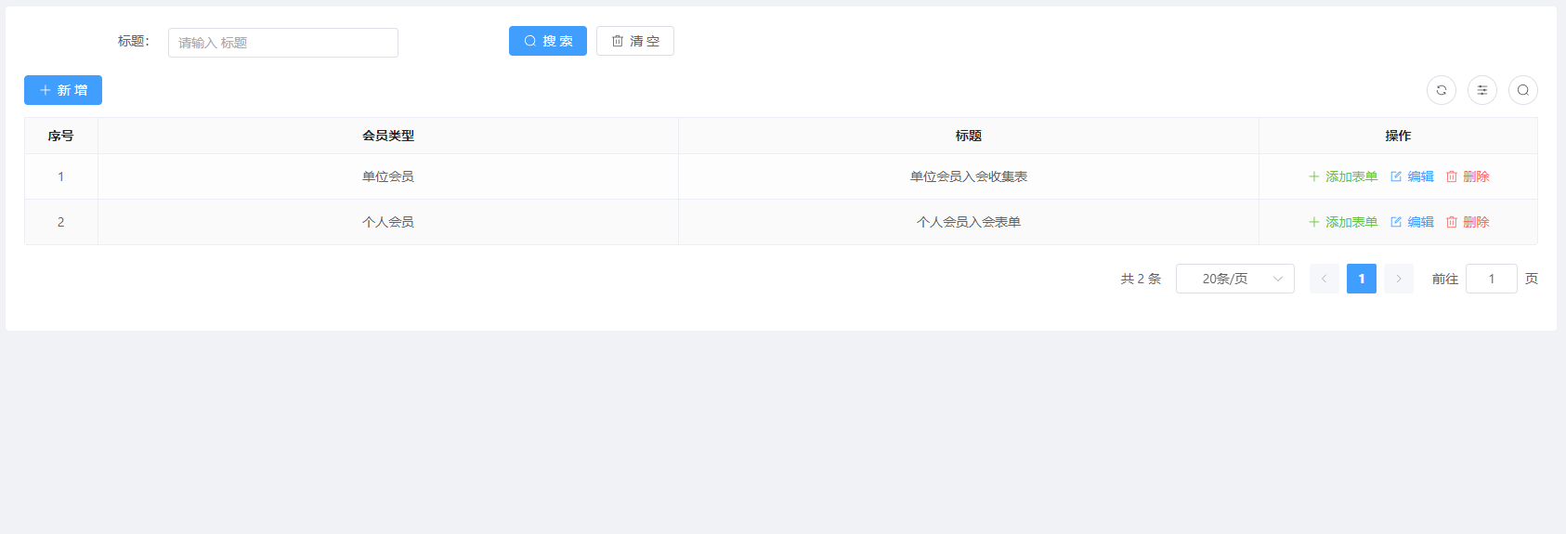1566x534 pixels.
Task: Click 添加表单 for 个人会员 row
Action: point(1343,222)
